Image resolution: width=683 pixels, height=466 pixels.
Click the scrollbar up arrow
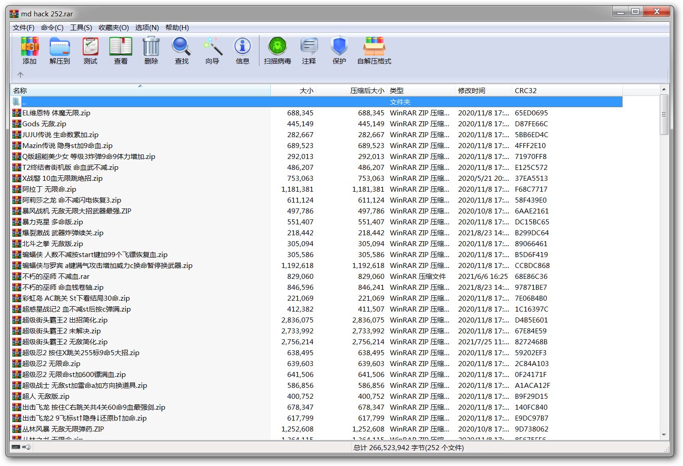pos(664,89)
